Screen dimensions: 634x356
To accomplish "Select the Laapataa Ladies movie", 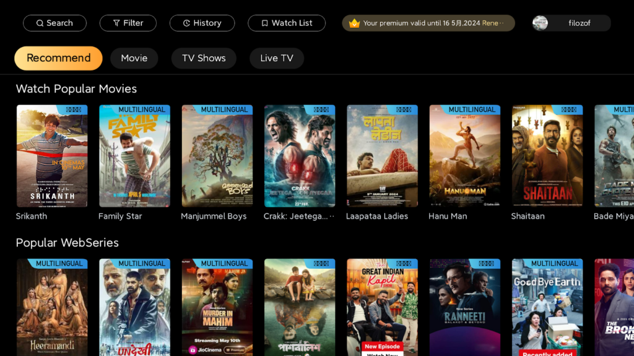I will coord(382,156).
